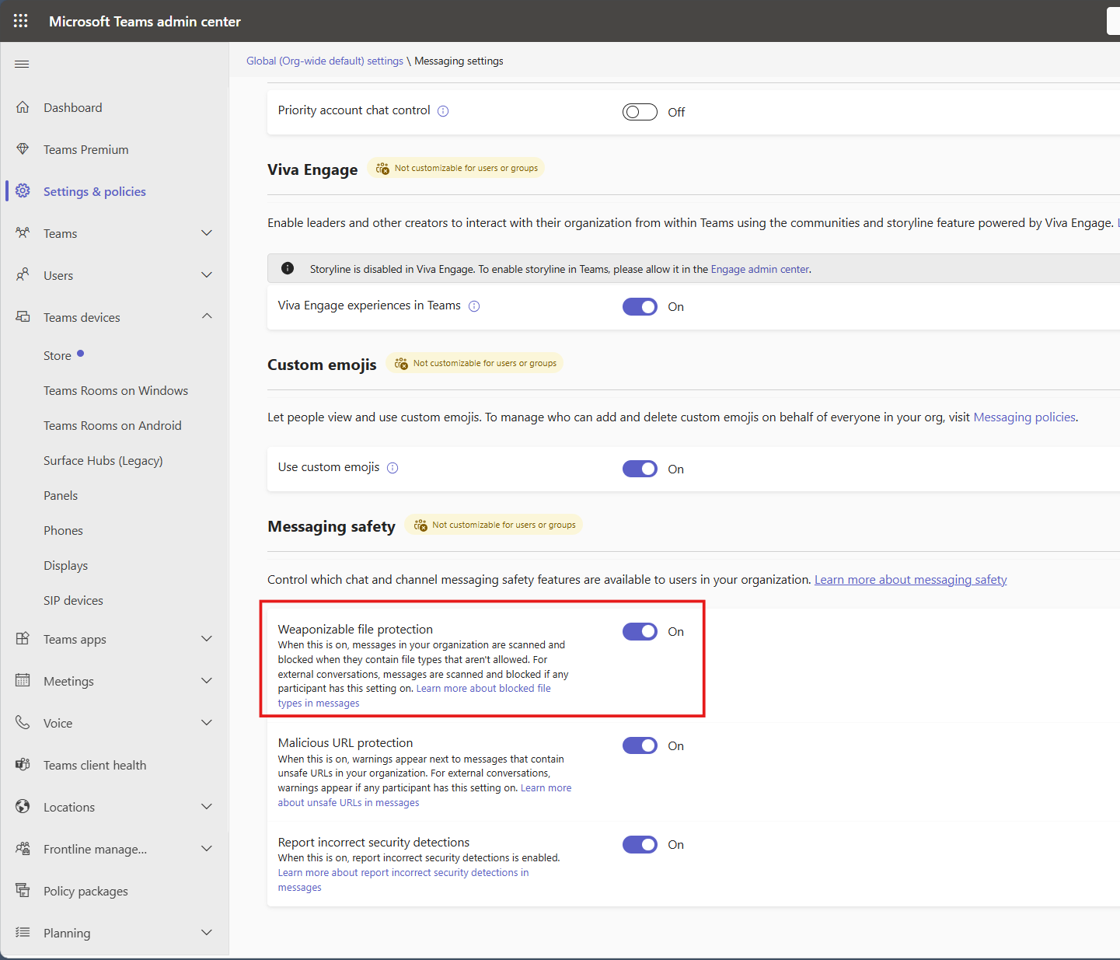Open the Messaging policies link
Screen dimensions: 1120x960
pyautogui.click(x=1024, y=417)
